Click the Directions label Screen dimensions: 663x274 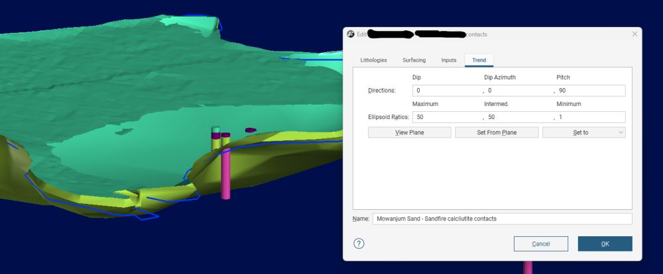click(x=382, y=91)
